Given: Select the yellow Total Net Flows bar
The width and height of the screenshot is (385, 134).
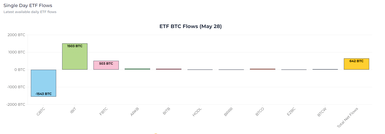Looking at the screenshot, I should 356,64.
